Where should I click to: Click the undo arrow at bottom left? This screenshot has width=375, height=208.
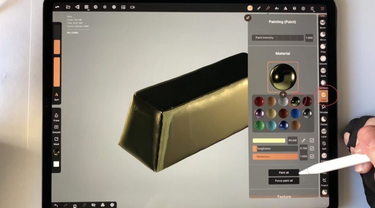56,205
